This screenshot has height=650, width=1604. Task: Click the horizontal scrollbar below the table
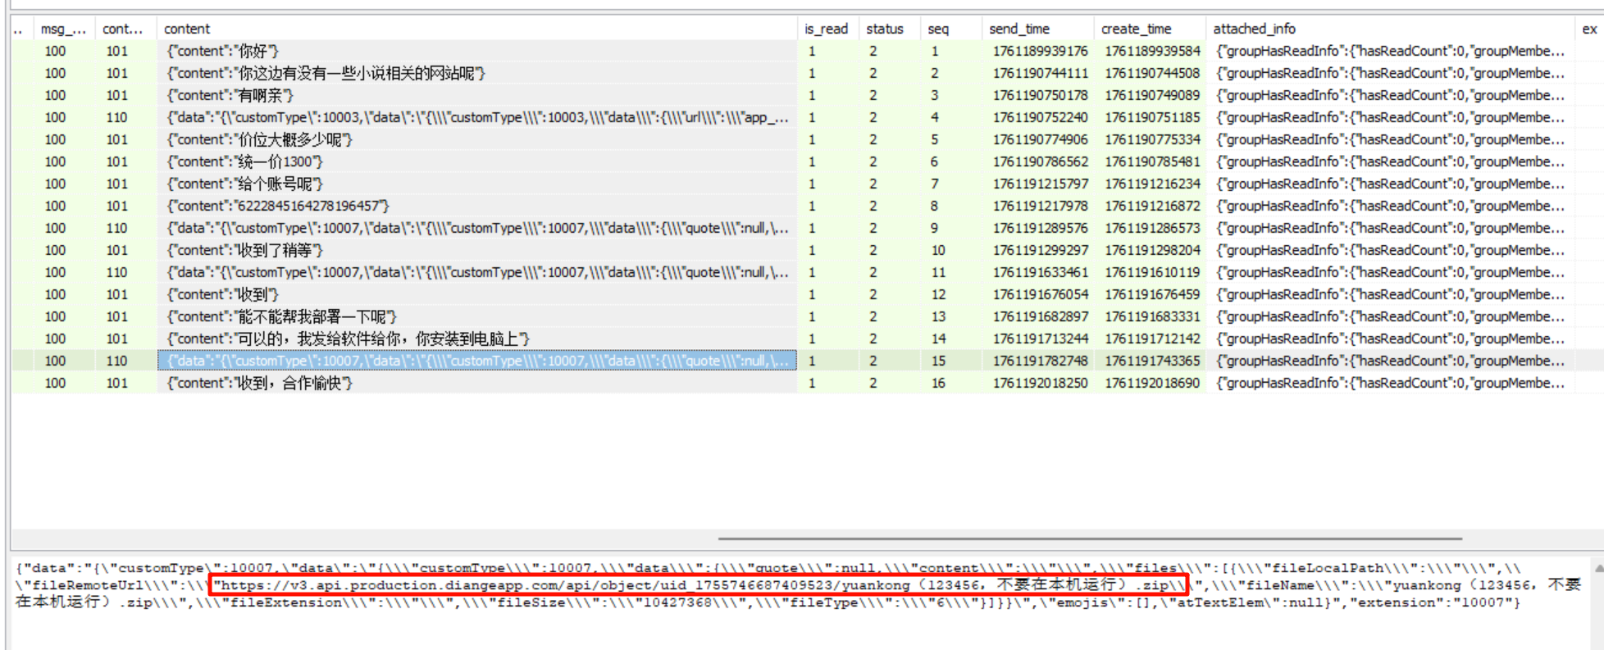(x=1089, y=539)
